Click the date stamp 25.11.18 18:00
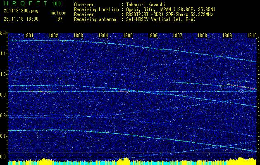Viewport: 260px width, 165px height. [x=21, y=19]
